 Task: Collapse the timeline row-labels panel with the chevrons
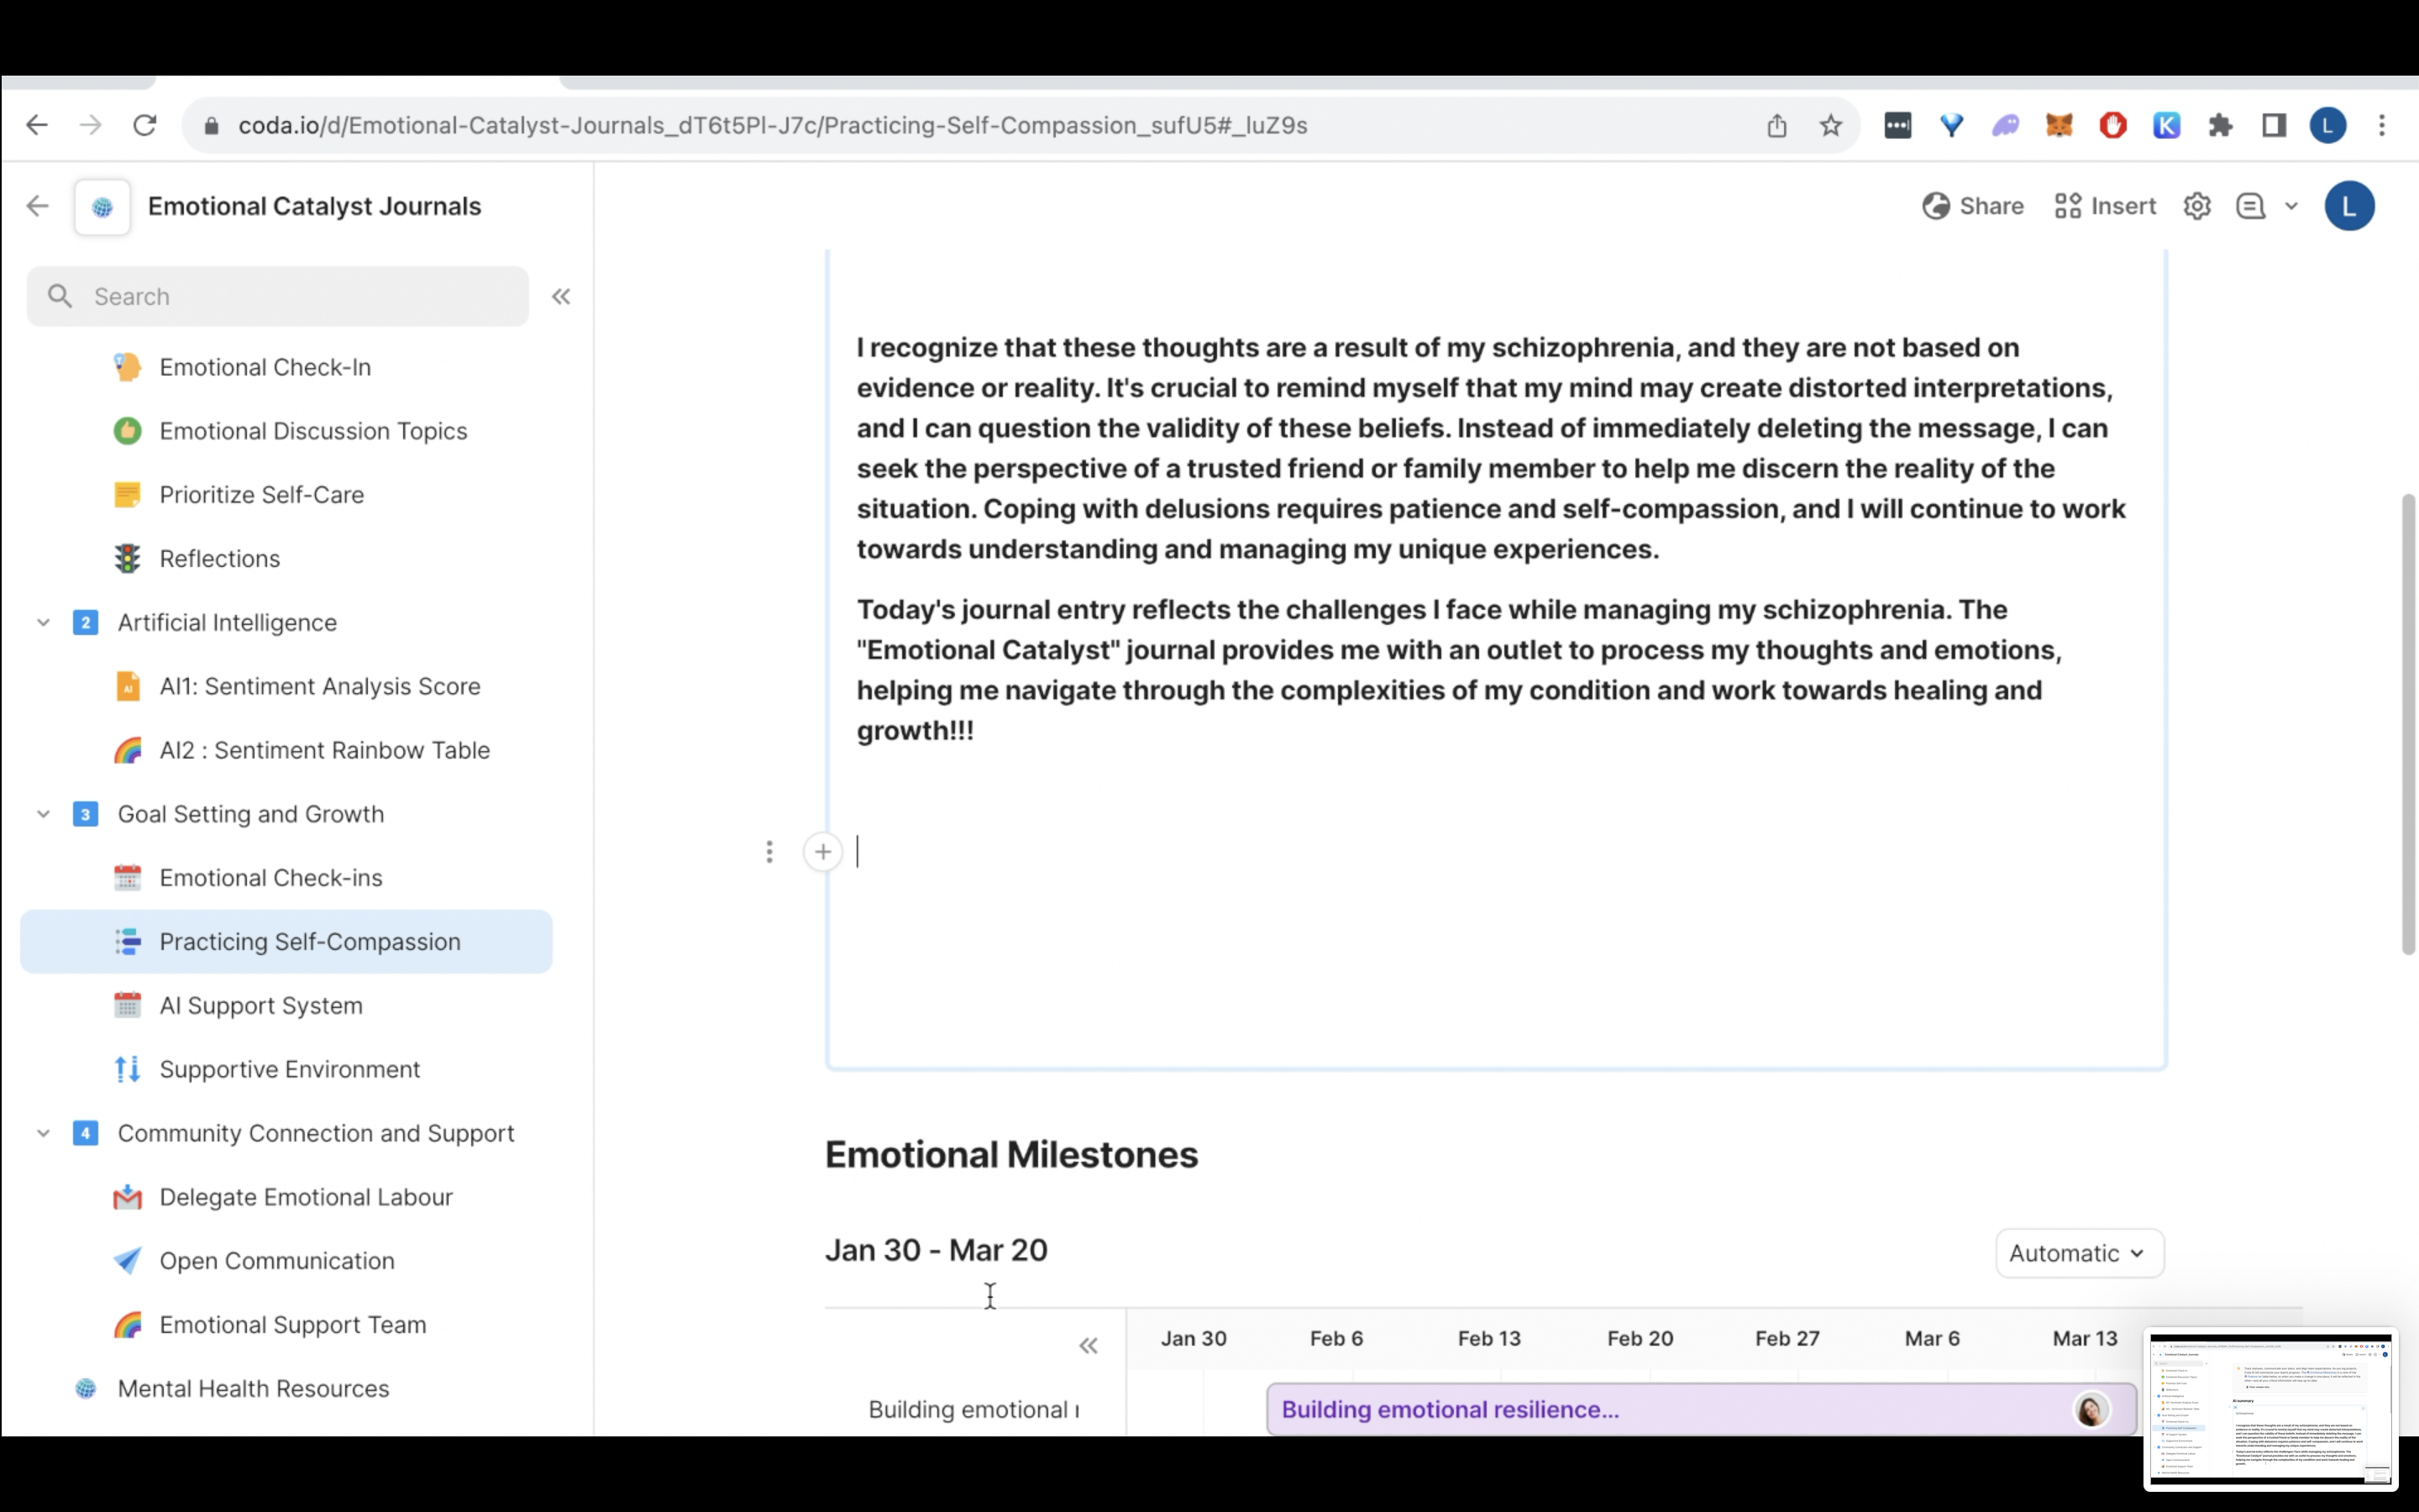click(x=1088, y=1346)
